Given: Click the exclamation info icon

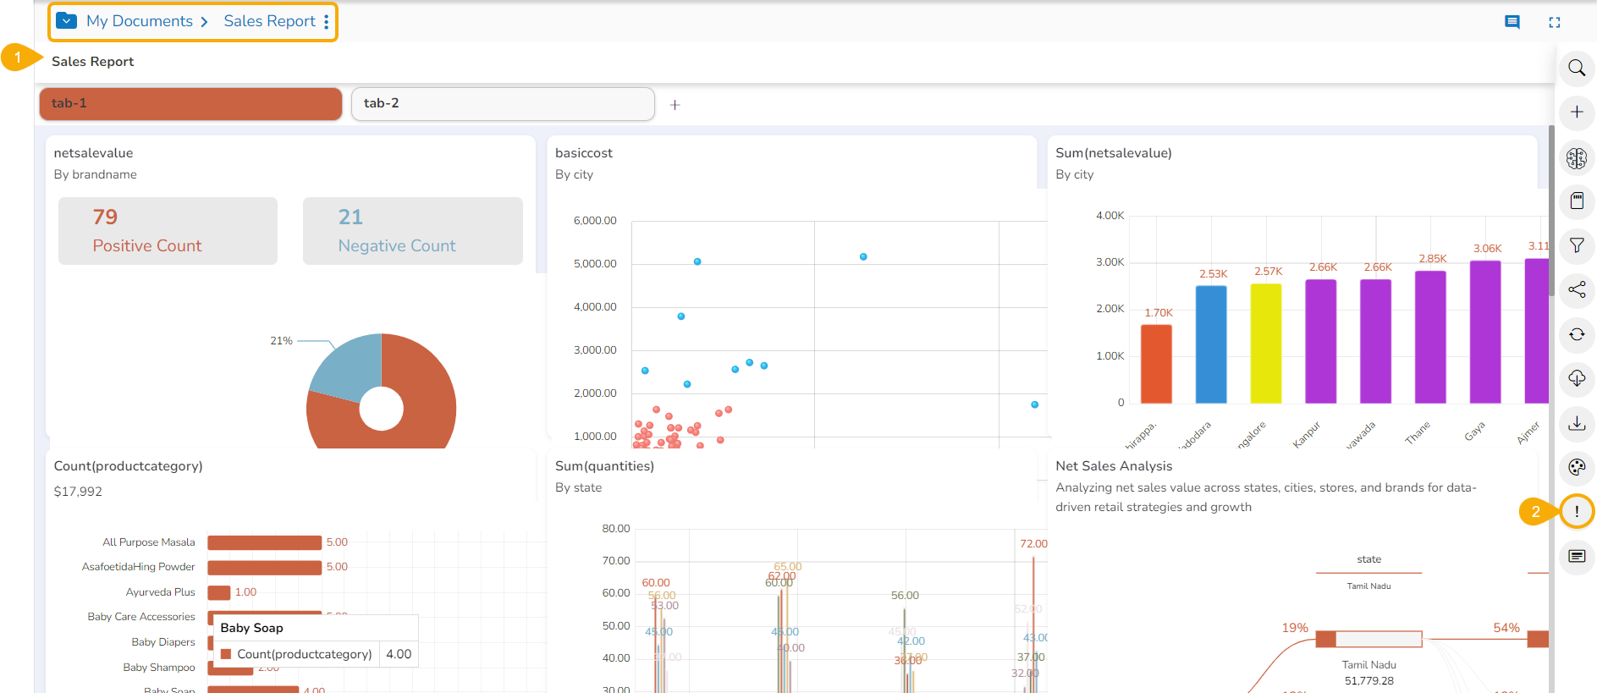Looking at the screenshot, I should [x=1576, y=511].
